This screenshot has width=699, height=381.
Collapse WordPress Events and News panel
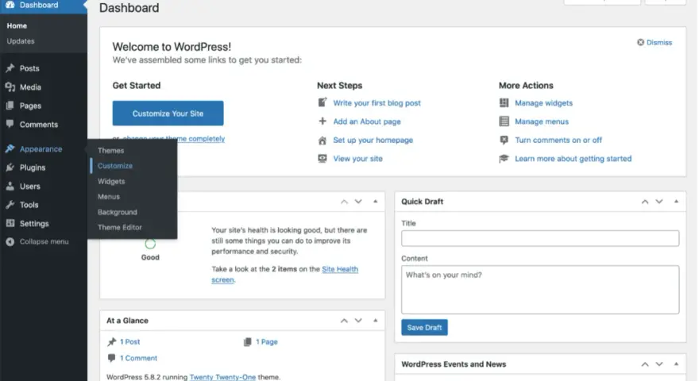(x=676, y=364)
